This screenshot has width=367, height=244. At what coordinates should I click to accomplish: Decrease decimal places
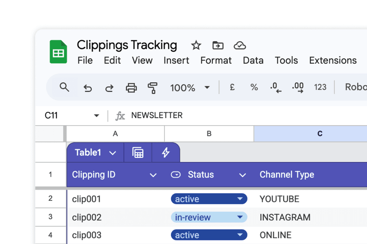click(x=276, y=88)
